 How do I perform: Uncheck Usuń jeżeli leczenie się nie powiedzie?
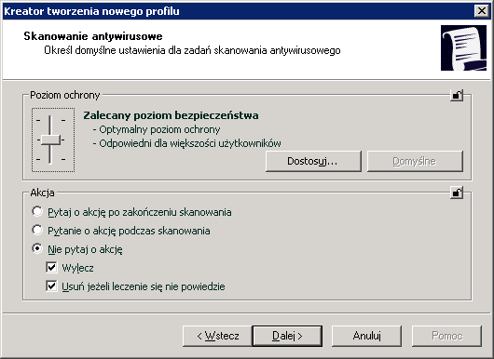(x=51, y=286)
